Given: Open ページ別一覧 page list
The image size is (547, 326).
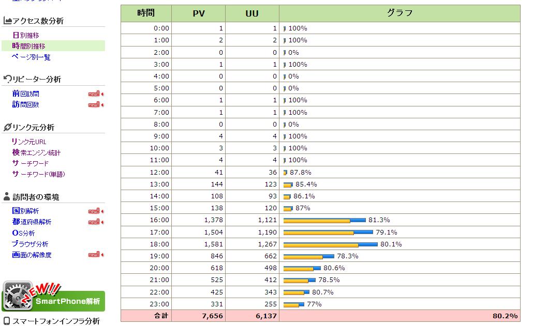Looking at the screenshot, I should (31, 57).
